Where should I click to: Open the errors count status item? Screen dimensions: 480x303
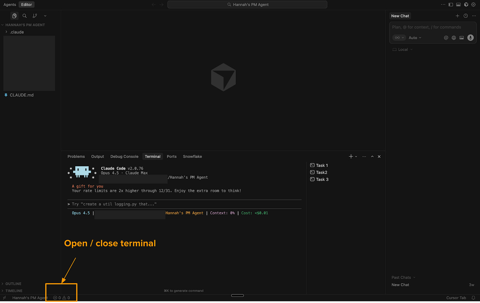pyautogui.click(x=57, y=298)
